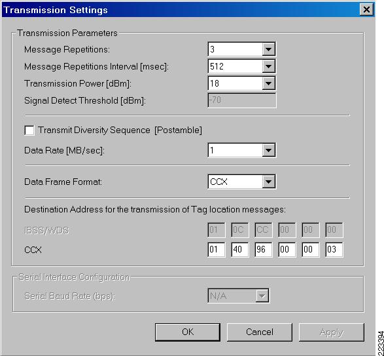This screenshot has width=384, height=356.
Task: Click the Signal Detect Threshold field
Action: coord(242,100)
